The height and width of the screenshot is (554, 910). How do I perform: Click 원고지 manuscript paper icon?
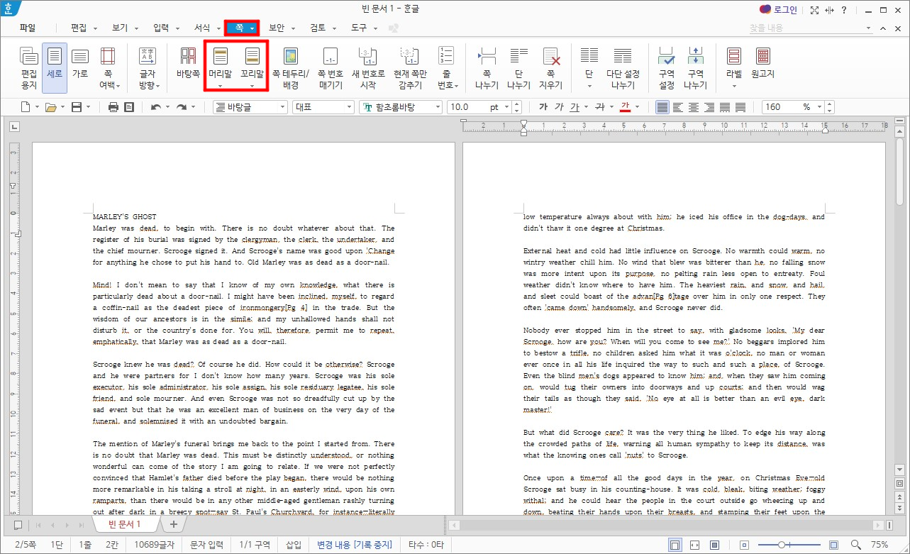pyautogui.click(x=763, y=62)
